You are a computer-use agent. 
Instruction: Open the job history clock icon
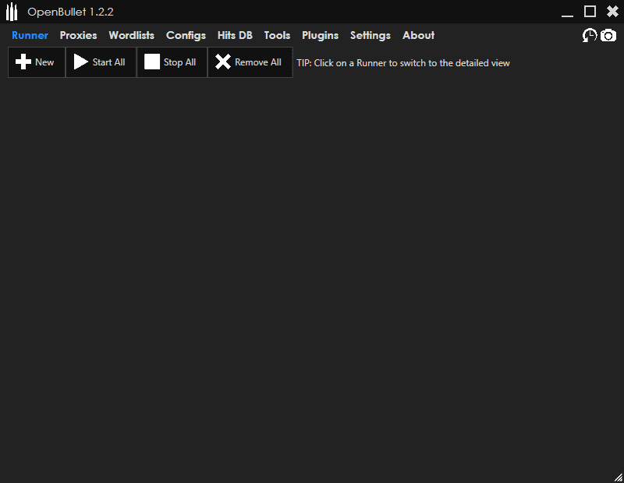point(590,35)
